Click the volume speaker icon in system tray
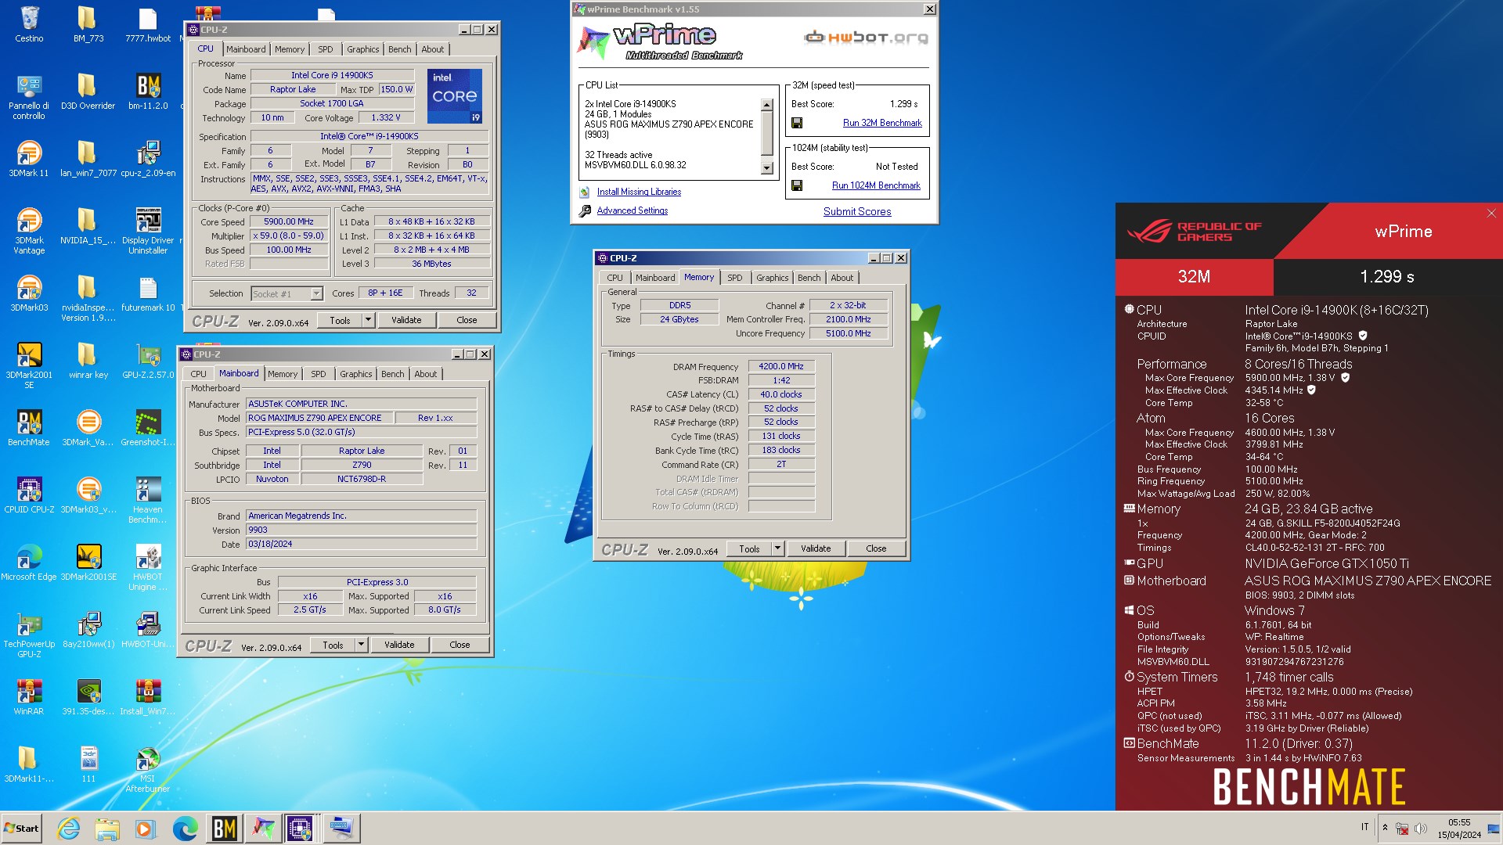Image resolution: width=1503 pixels, height=845 pixels. click(1421, 829)
